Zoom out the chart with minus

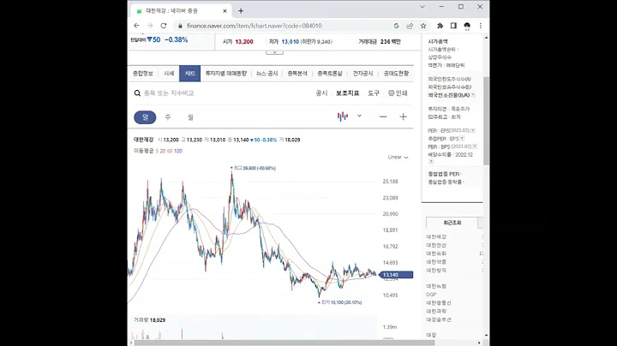(x=383, y=116)
